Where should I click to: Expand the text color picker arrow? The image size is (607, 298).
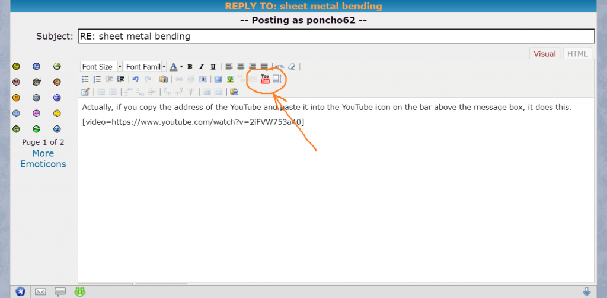point(181,67)
